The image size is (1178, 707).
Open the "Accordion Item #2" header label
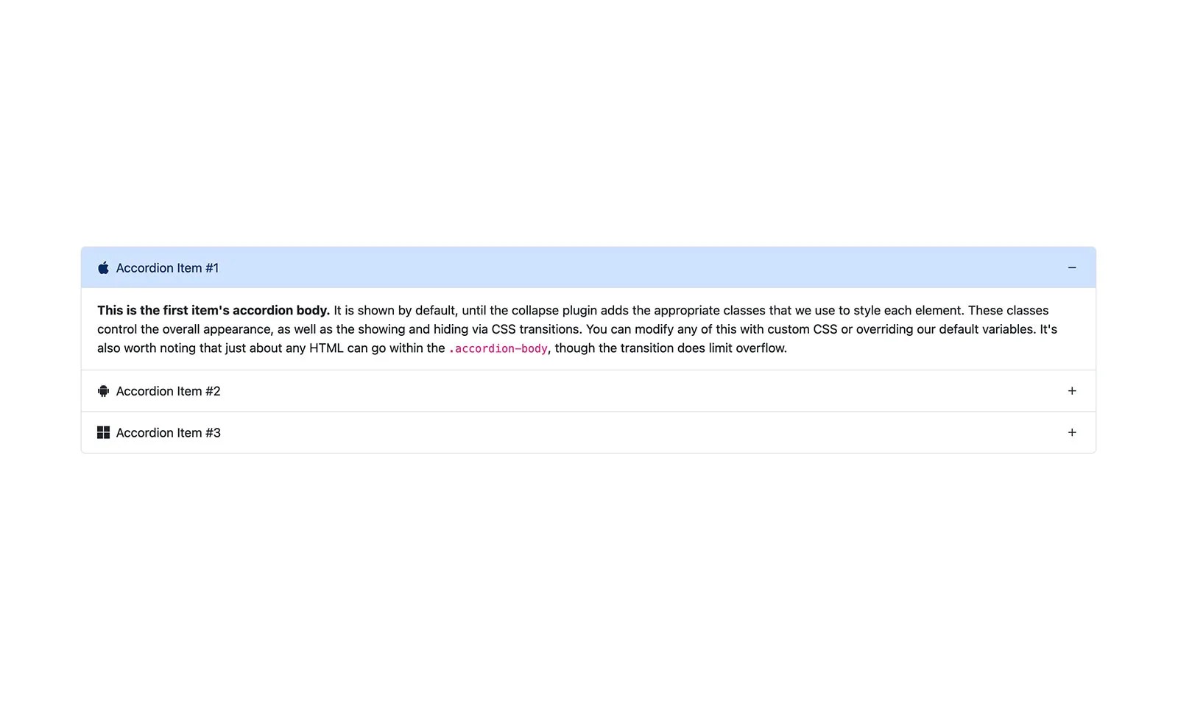click(x=168, y=391)
